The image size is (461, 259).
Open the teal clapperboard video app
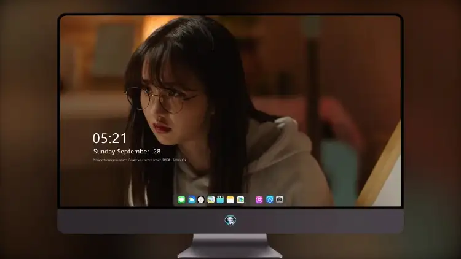point(220,199)
